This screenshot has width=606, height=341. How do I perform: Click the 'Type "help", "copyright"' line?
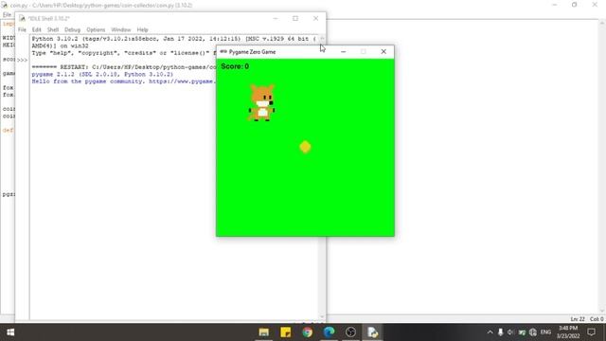(x=124, y=53)
